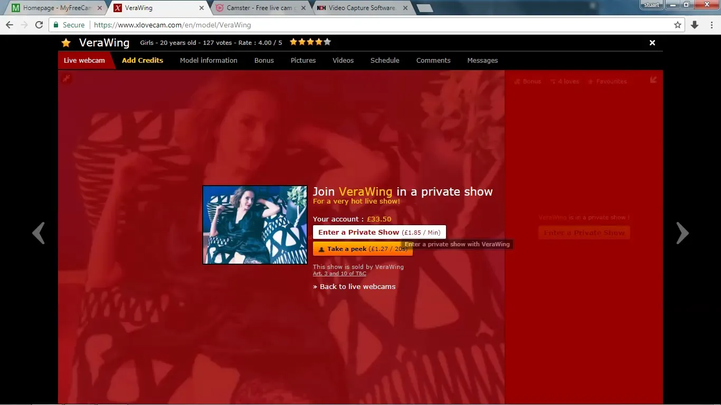Image resolution: width=721 pixels, height=405 pixels.
Task: Click the white Enter a Private Show button
Action: pos(380,232)
